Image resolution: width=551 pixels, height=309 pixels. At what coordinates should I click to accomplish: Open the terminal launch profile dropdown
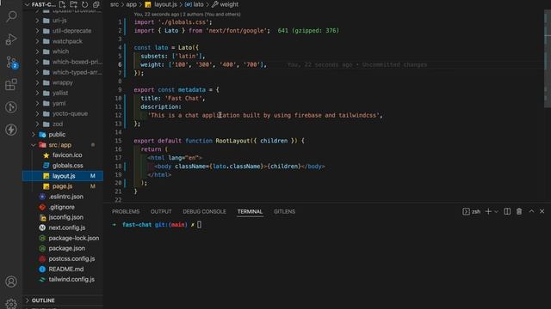coord(496,211)
